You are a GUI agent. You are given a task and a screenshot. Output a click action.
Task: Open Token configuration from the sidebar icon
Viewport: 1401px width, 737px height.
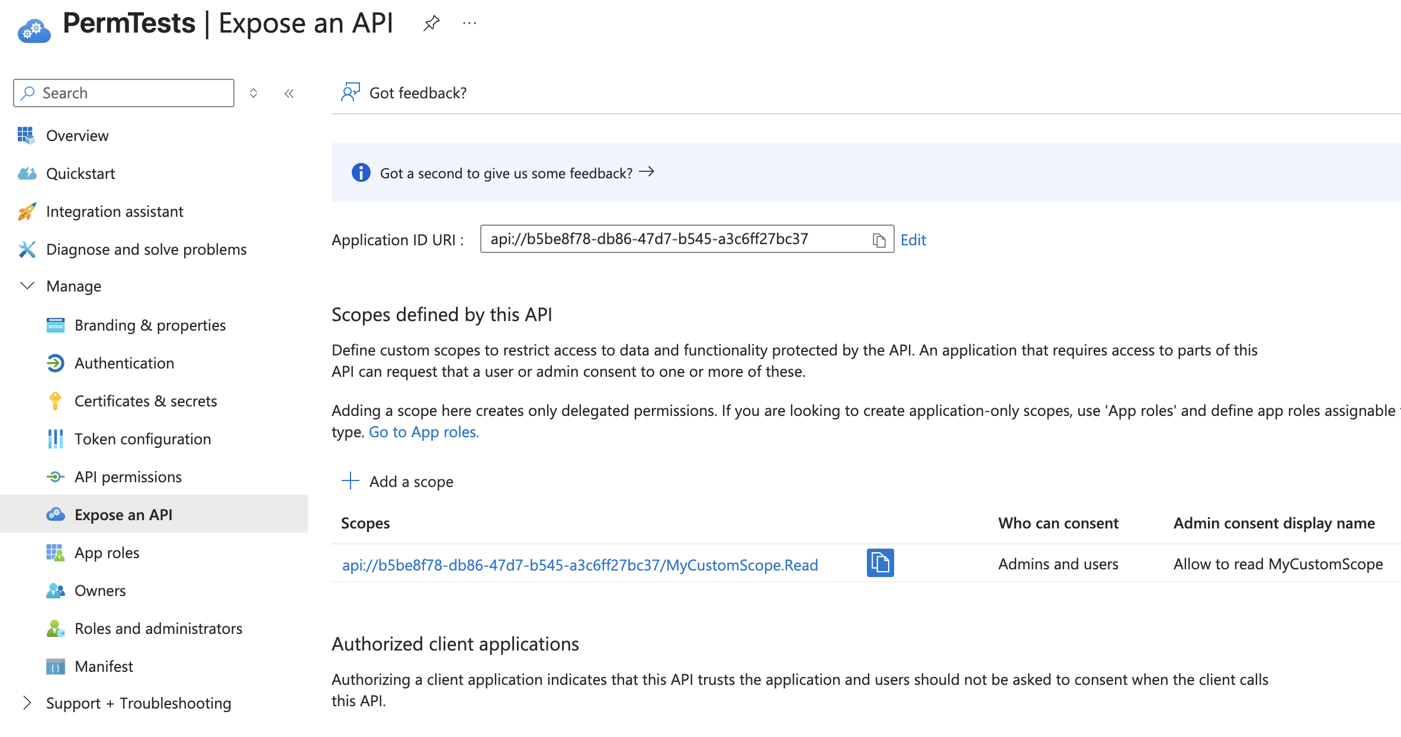pyautogui.click(x=55, y=438)
